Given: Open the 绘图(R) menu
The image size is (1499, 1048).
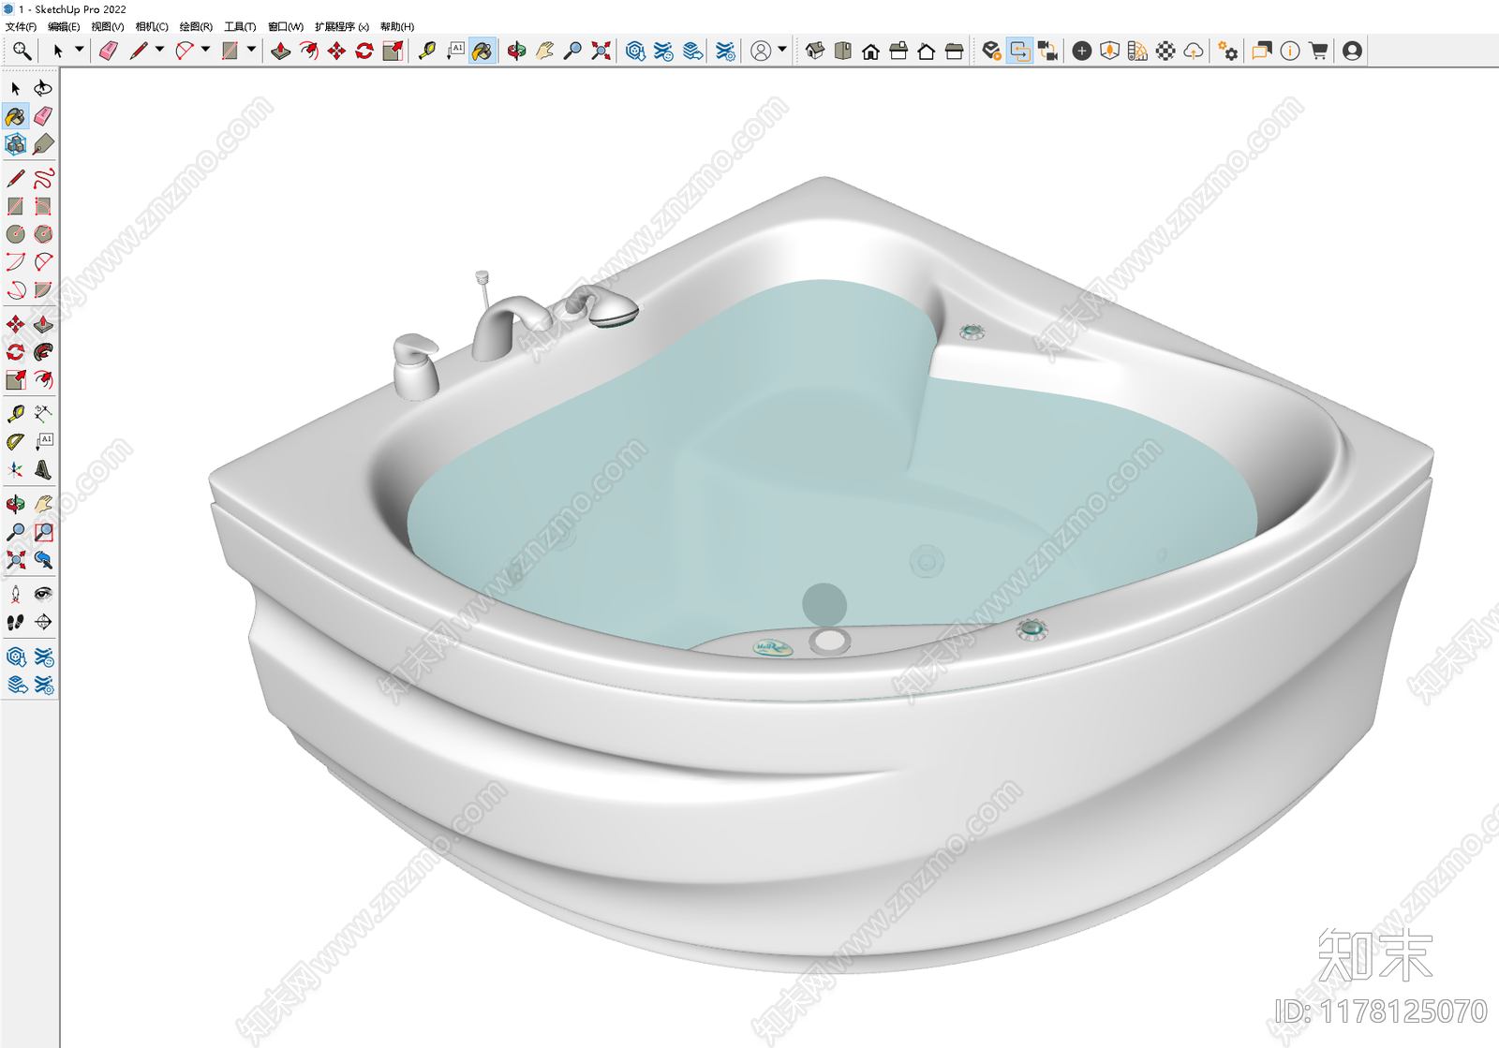Looking at the screenshot, I should [196, 26].
